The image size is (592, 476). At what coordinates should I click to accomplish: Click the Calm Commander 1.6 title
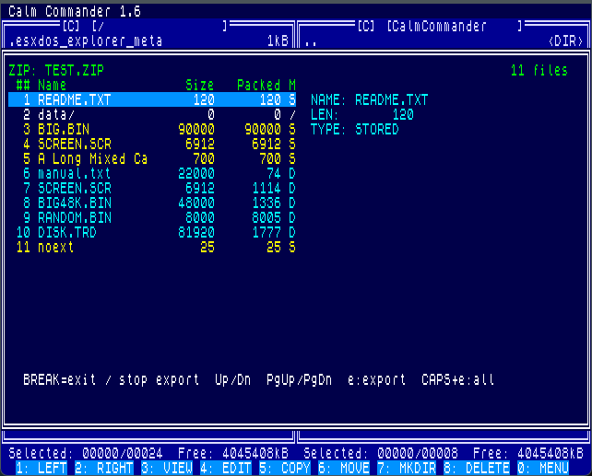(x=75, y=11)
